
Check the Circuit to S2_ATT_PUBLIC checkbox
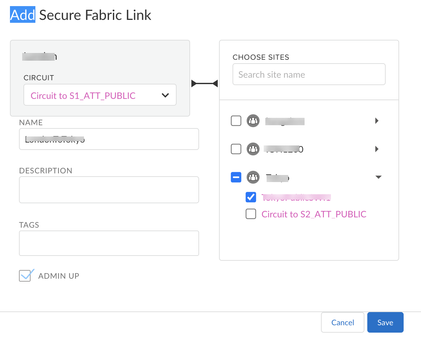coord(251,214)
